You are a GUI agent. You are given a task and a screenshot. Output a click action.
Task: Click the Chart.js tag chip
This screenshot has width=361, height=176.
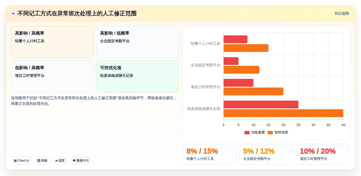coord(22,161)
